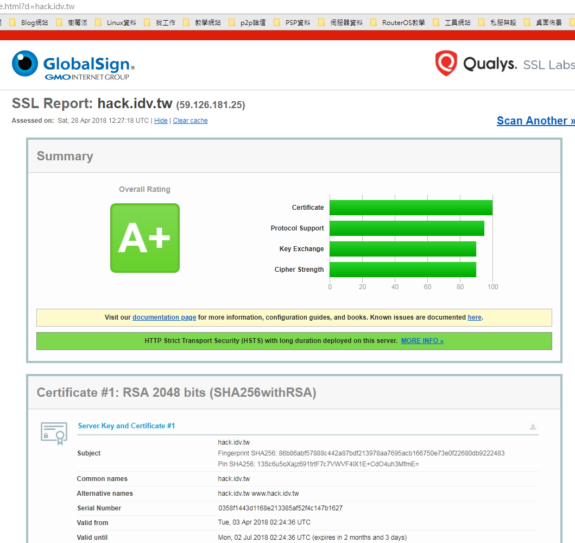
Task: Click the browser address bar URL text
Action: [37, 6]
